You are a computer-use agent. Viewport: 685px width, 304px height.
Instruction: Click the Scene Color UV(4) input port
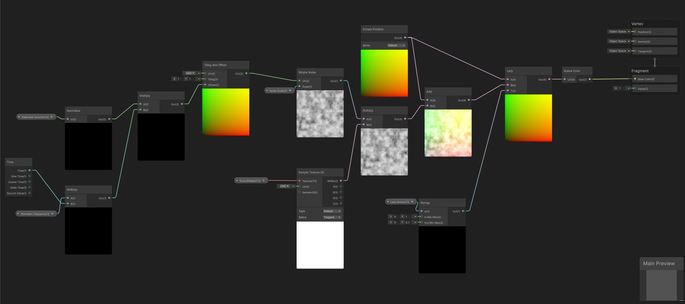pyautogui.click(x=565, y=79)
